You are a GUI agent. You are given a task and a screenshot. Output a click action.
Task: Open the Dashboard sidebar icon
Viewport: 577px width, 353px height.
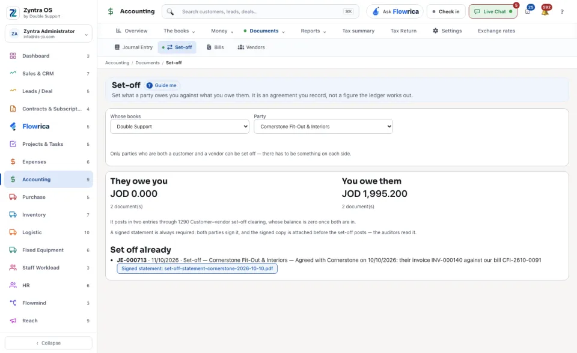[x=13, y=56]
